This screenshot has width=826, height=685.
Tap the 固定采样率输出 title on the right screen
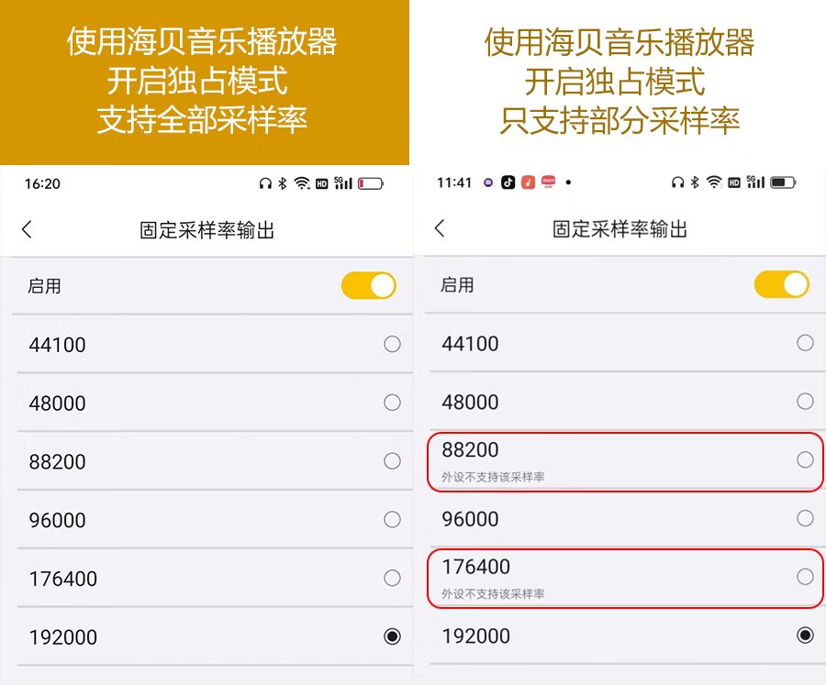[619, 229]
